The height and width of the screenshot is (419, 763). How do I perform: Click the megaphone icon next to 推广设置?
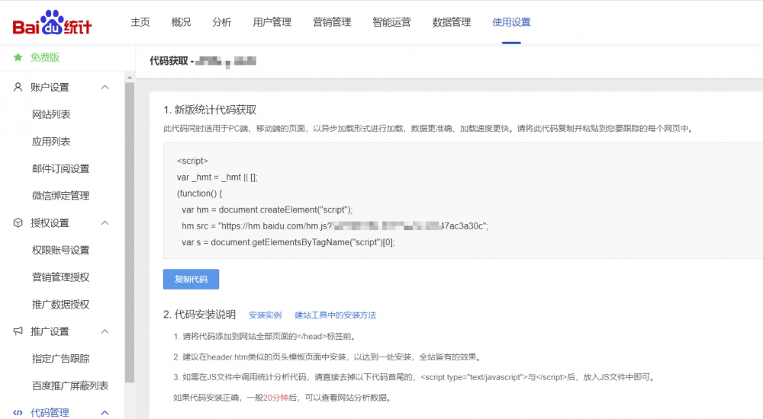coord(18,331)
